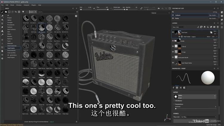Open the File menu
The width and height of the screenshot is (224, 126).
tap(2, 5)
